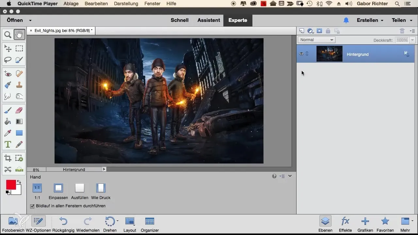Open the Bearbeiten menu
The image size is (418, 235).
(x=97, y=4)
